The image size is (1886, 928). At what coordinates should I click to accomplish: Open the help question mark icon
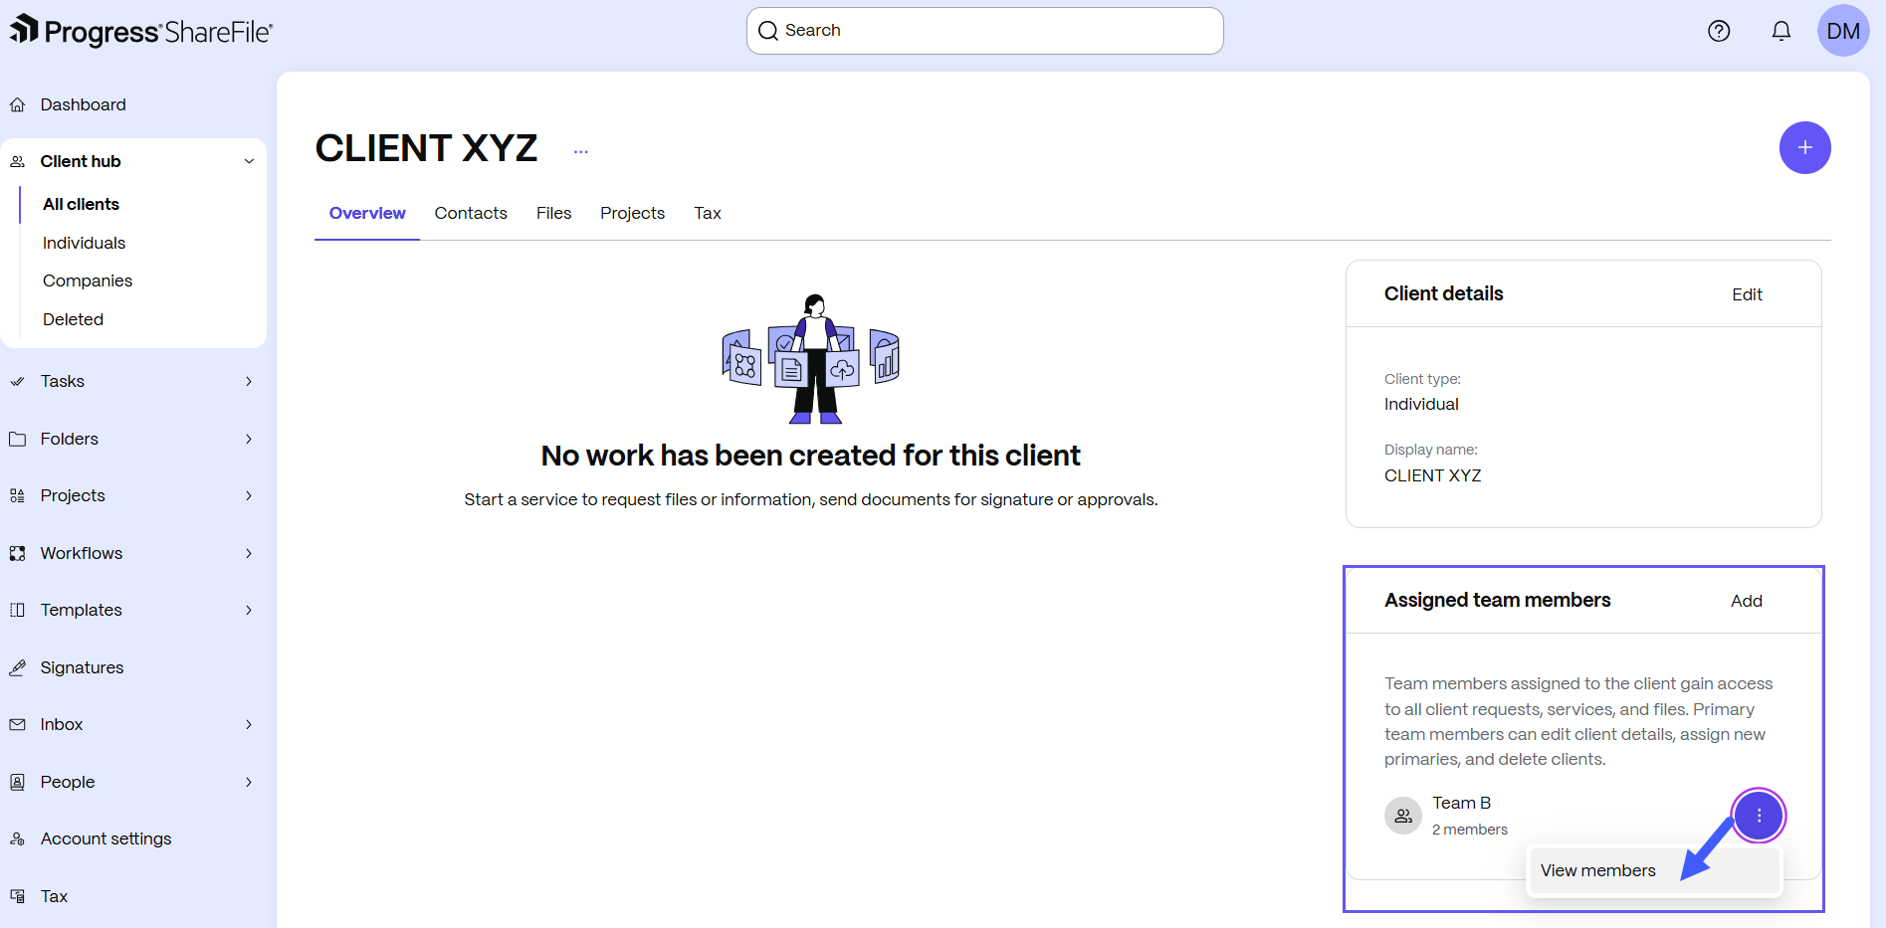[x=1719, y=31]
